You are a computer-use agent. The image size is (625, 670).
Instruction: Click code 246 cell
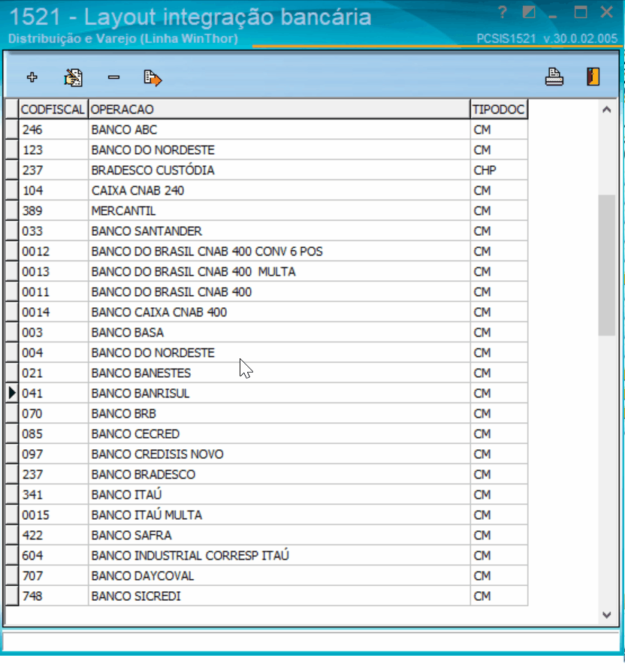coord(53,129)
